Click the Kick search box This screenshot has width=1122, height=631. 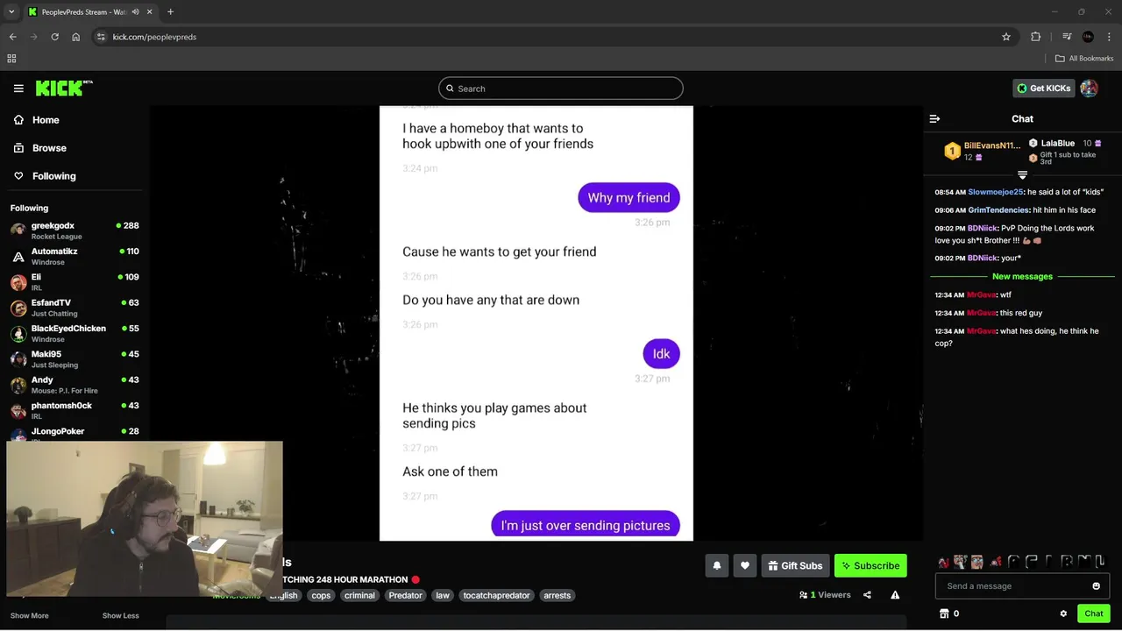point(561,89)
